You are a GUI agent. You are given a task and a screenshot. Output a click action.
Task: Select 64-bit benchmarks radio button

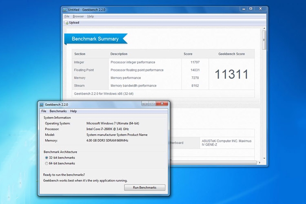(47, 163)
